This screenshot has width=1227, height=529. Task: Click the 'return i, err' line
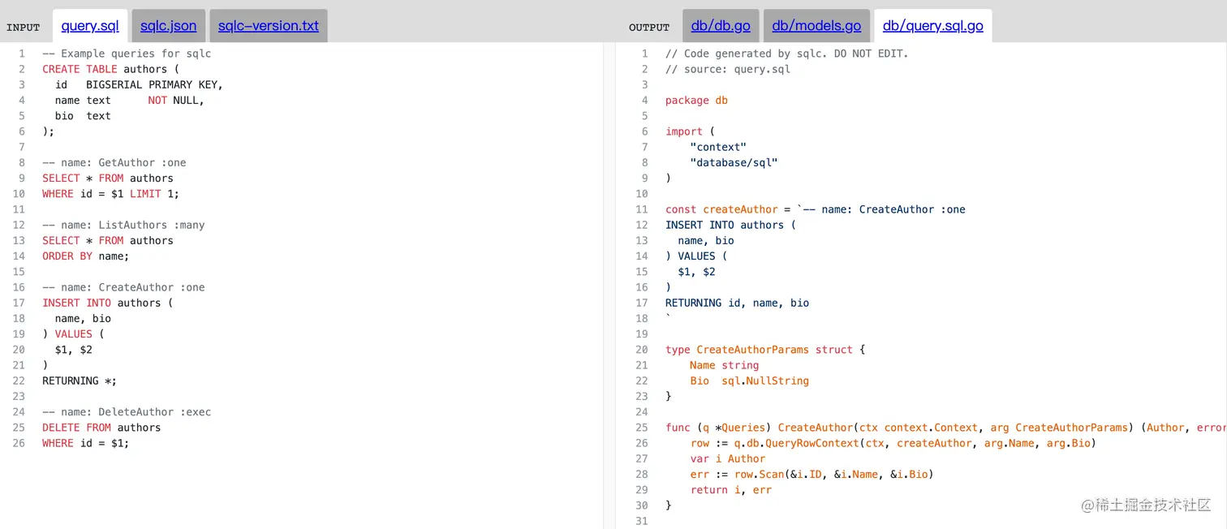pos(730,490)
